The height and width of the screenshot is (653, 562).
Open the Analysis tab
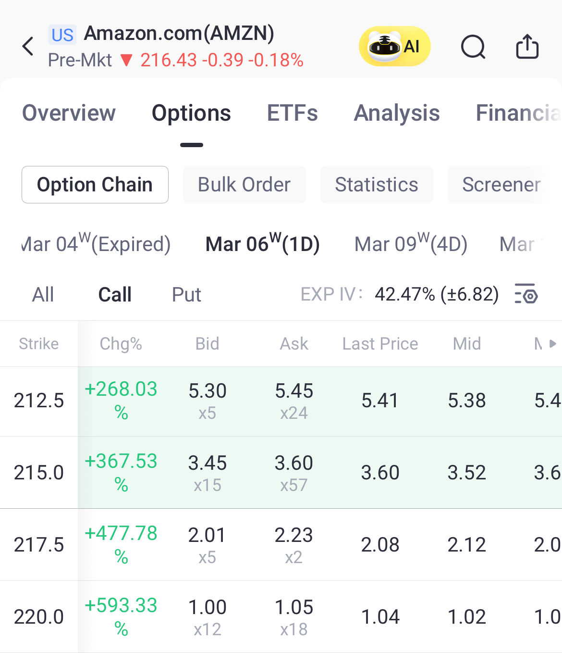[397, 113]
